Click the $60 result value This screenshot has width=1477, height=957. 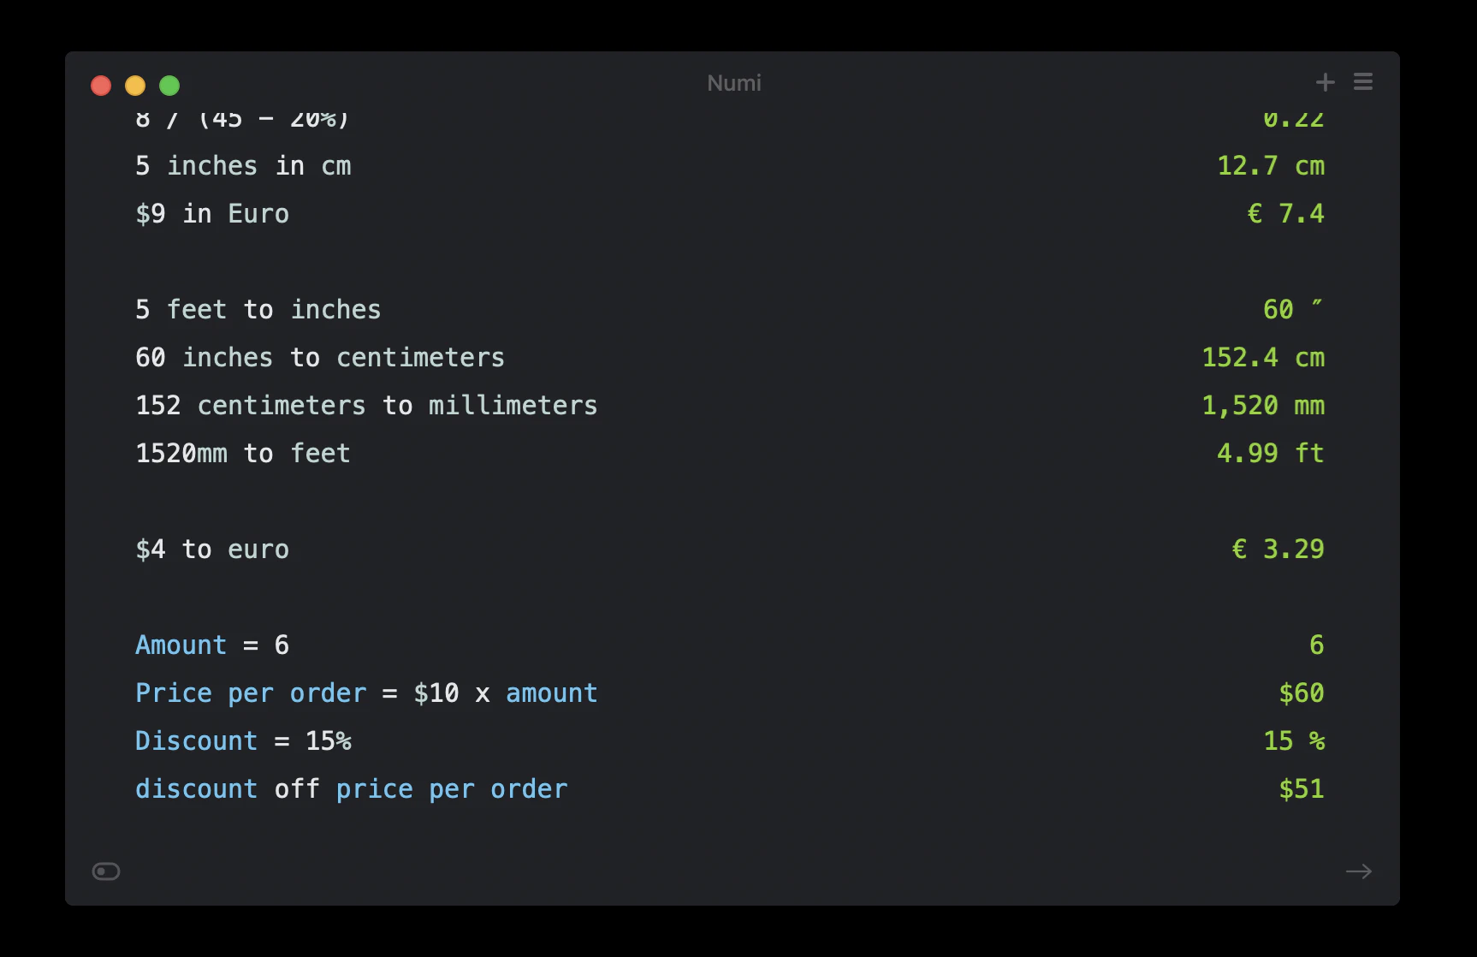[1301, 693]
